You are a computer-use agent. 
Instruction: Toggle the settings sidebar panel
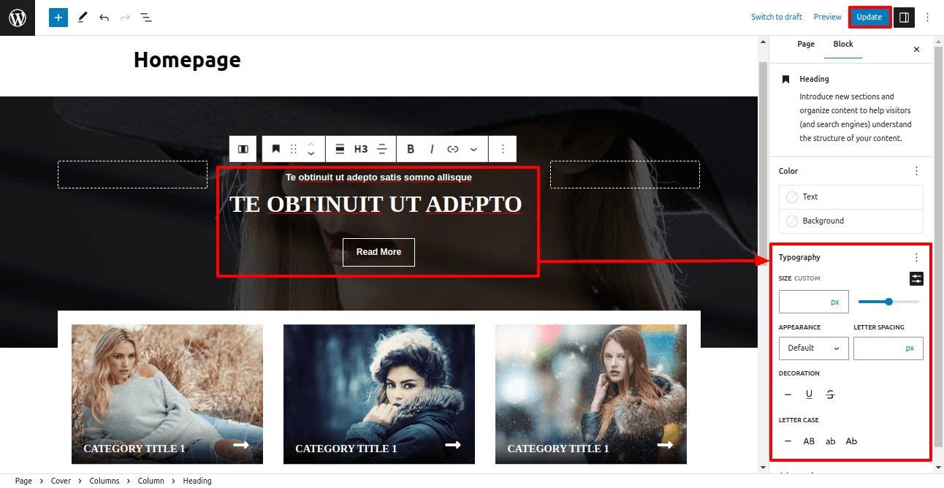click(904, 18)
